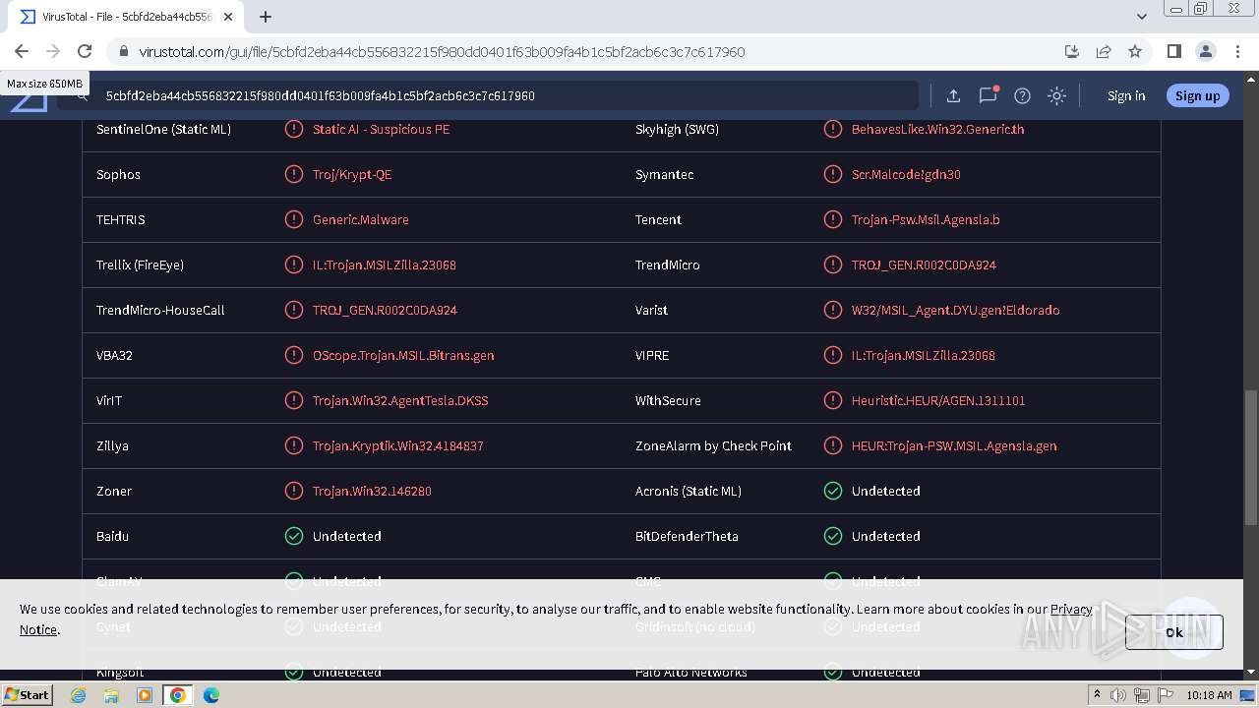Click BehavesLike.Win32.Generic.th Skyhigh result
The width and height of the screenshot is (1259, 708).
(x=937, y=129)
